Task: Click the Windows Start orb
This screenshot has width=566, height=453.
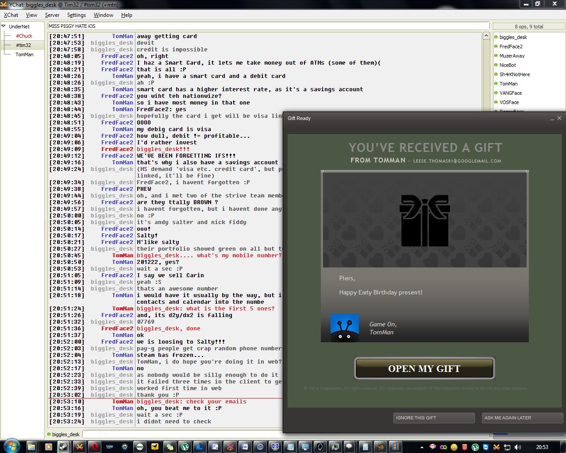Action: tap(11, 446)
